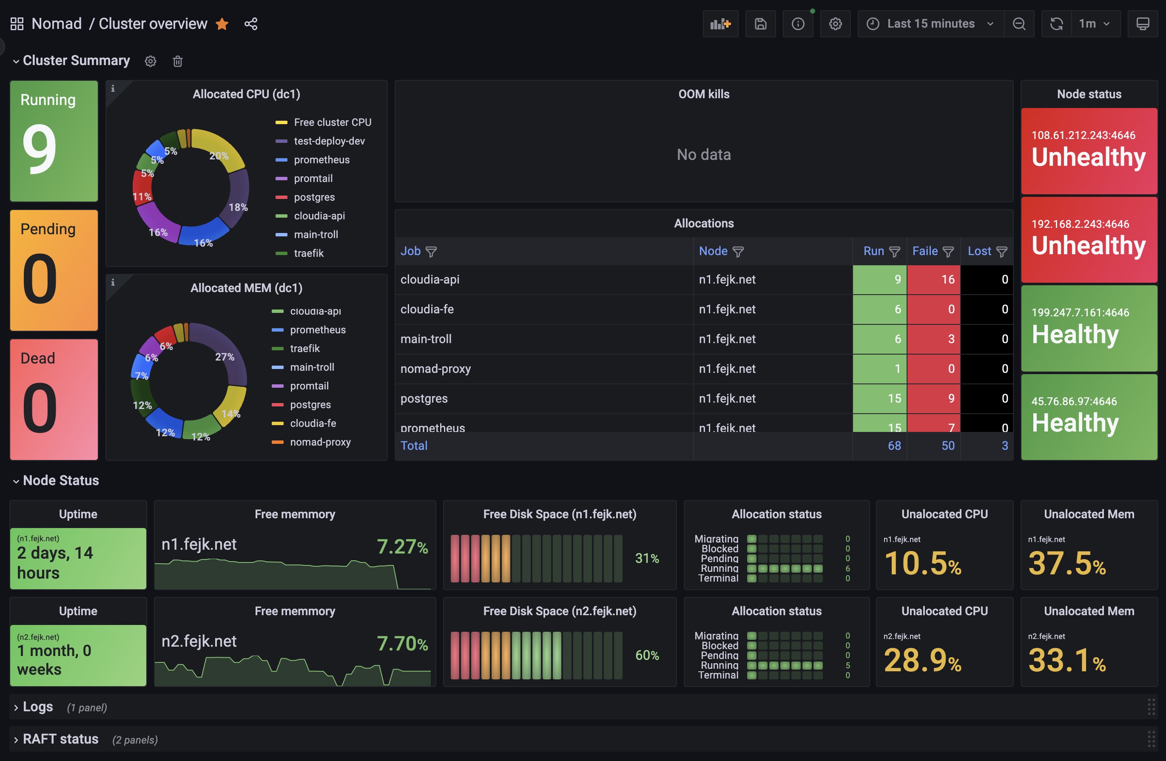Delete Cluster Summary row with trash icon
The image size is (1166, 761).
[177, 61]
